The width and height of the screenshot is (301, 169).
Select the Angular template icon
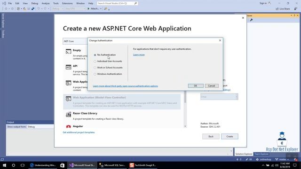pyautogui.click(x=68, y=126)
